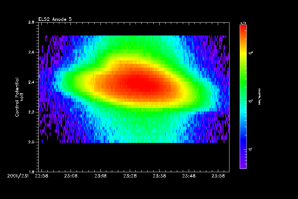Viewport: 298px width, 199px height.
Task: Click the time label 23:28
Action: [130, 176]
